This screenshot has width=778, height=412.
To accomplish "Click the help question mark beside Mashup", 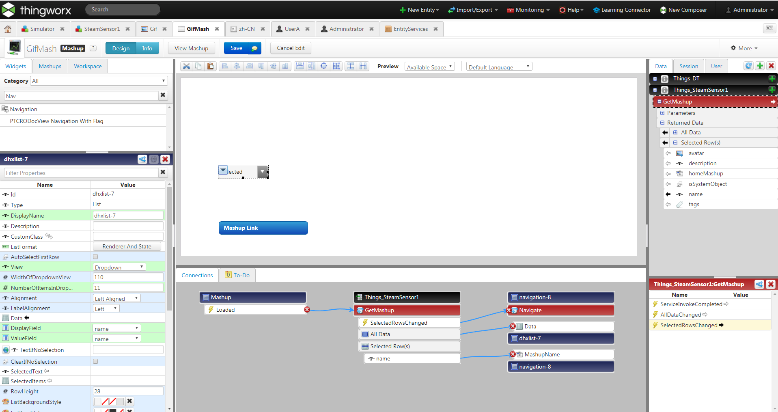I will [93, 48].
